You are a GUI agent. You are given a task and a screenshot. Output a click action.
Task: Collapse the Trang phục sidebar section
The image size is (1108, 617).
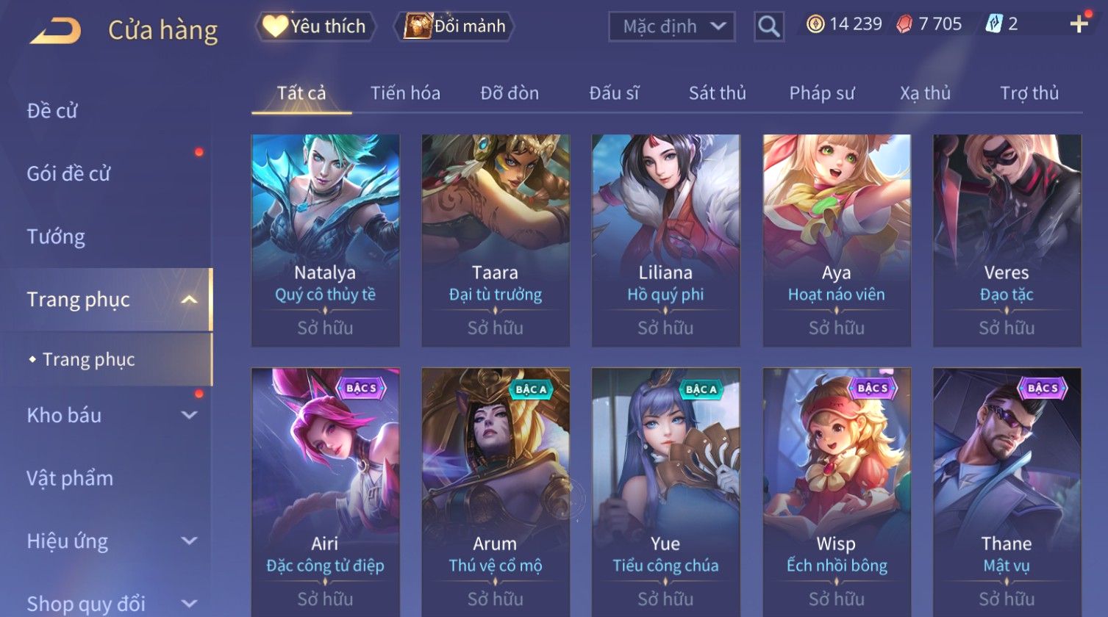pyautogui.click(x=189, y=300)
